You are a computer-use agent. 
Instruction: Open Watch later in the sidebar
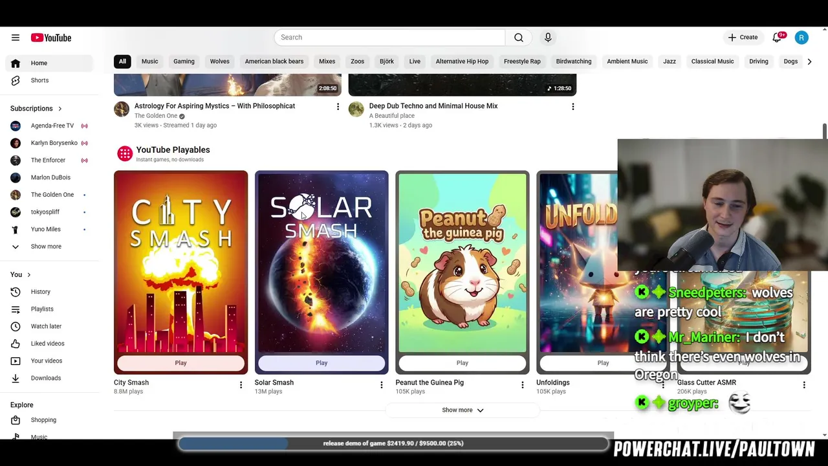tap(49, 326)
